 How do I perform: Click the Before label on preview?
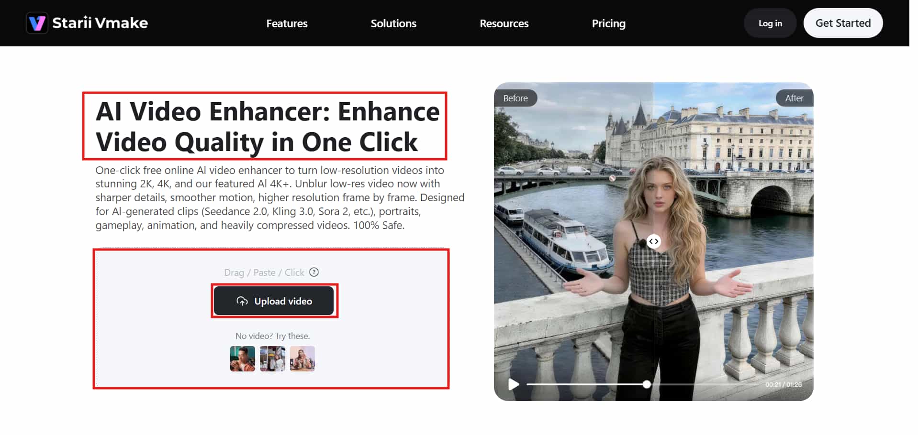[515, 98]
